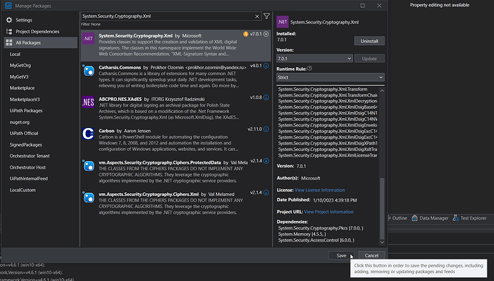This screenshot has width=494, height=281.
Task: Select the UiPath Official feed
Action: tap(24, 134)
